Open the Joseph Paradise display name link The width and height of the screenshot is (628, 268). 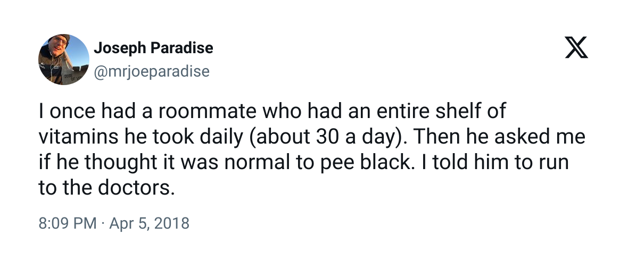coord(153,48)
